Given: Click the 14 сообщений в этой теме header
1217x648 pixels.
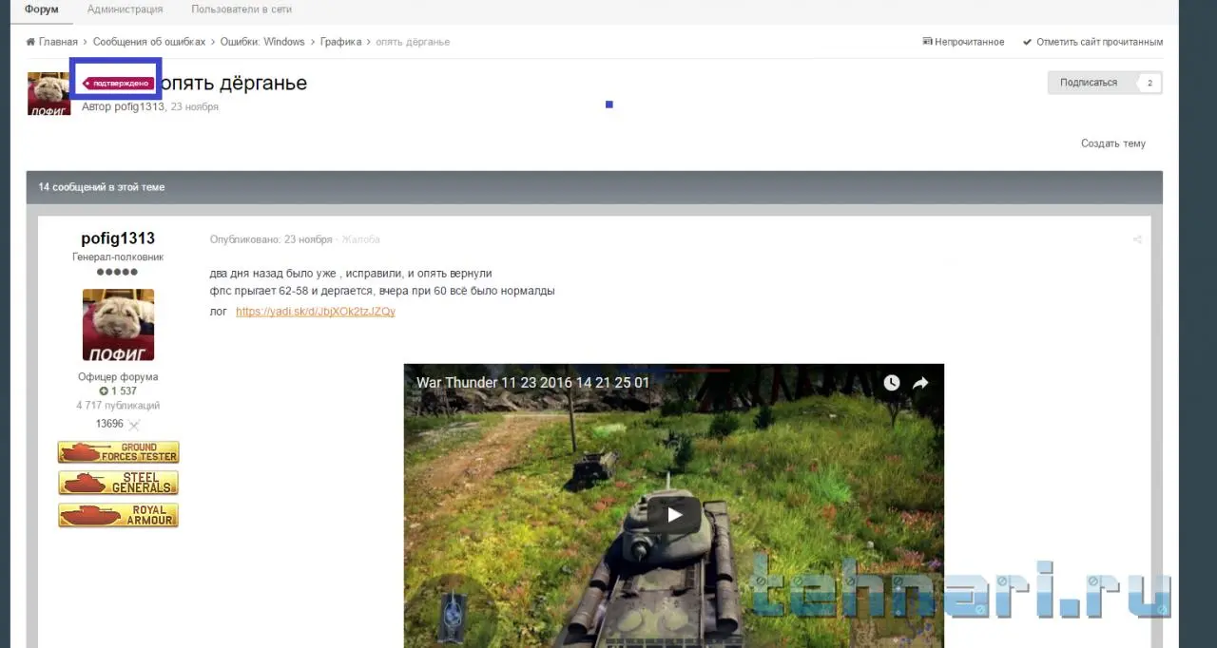Looking at the screenshot, I should [x=102, y=187].
